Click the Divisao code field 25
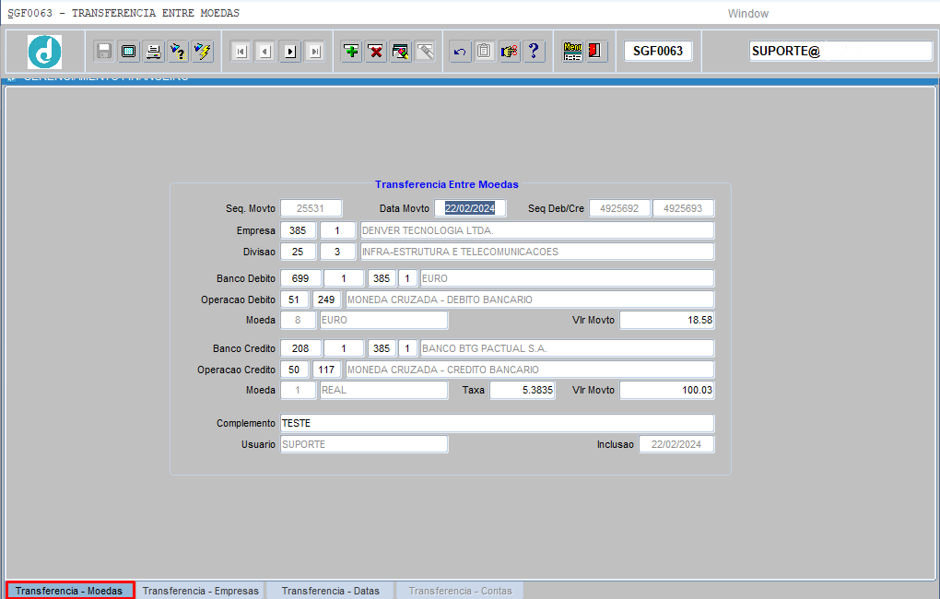Image resolution: width=940 pixels, height=599 pixels. click(298, 252)
